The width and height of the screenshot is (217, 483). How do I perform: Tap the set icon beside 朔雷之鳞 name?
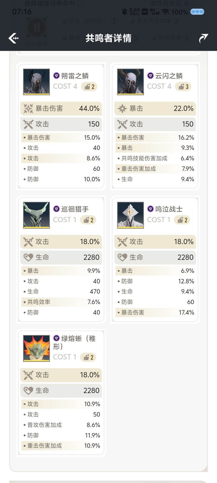(x=56, y=75)
